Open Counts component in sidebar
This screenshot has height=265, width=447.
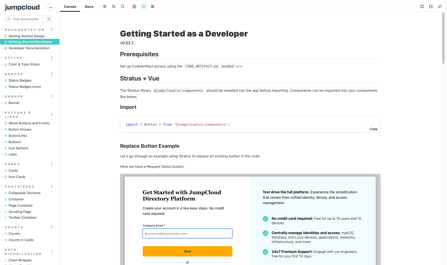[14, 234]
